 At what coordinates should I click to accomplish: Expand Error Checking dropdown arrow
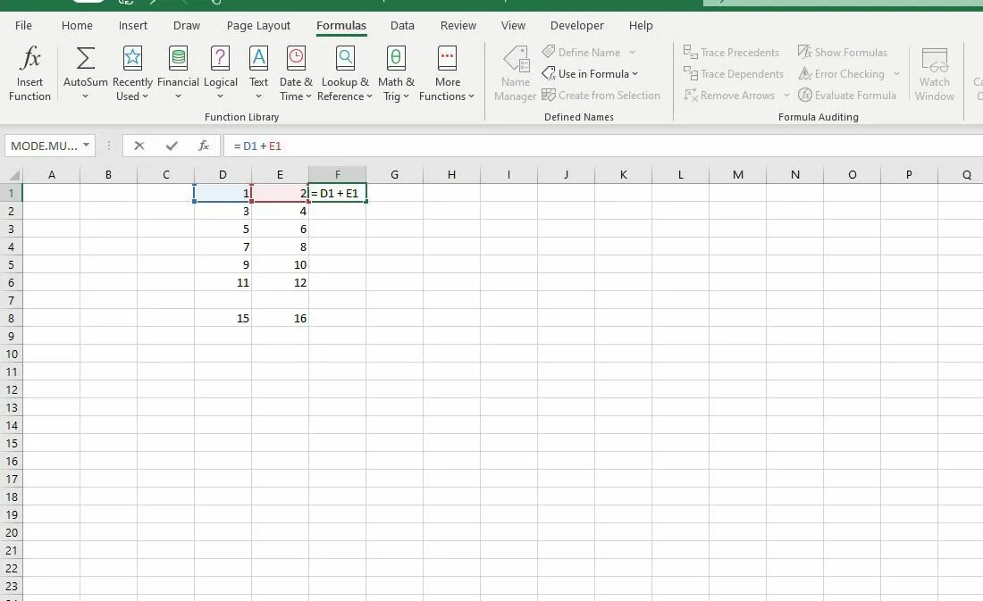click(x=896, y=74)
